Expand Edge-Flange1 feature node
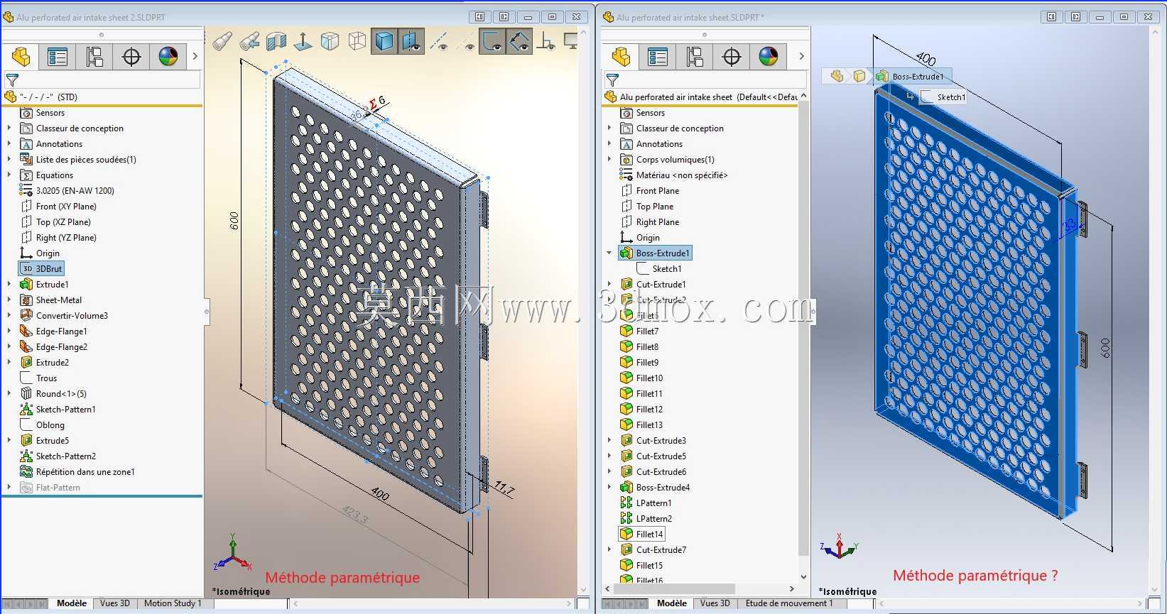This screenshot has width=1167, height=614. point(9,331)
